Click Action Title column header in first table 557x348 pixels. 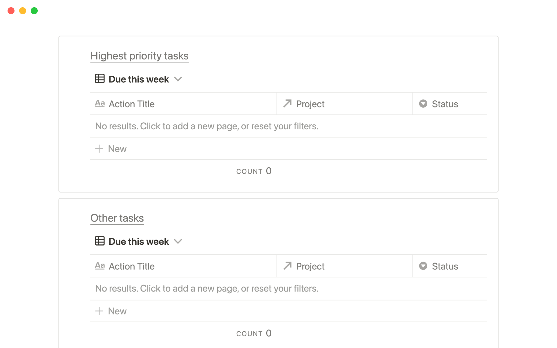click(131, 104)
